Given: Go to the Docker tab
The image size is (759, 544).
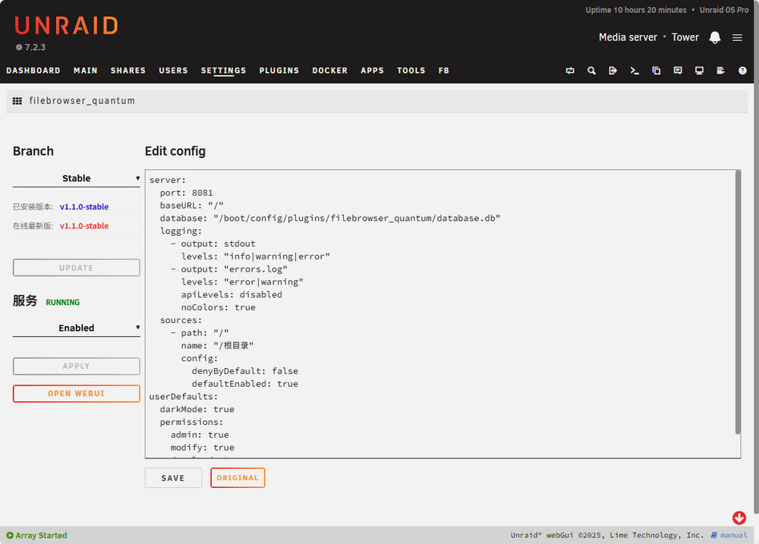Looking at the screenshot, I should coord(330,71).
